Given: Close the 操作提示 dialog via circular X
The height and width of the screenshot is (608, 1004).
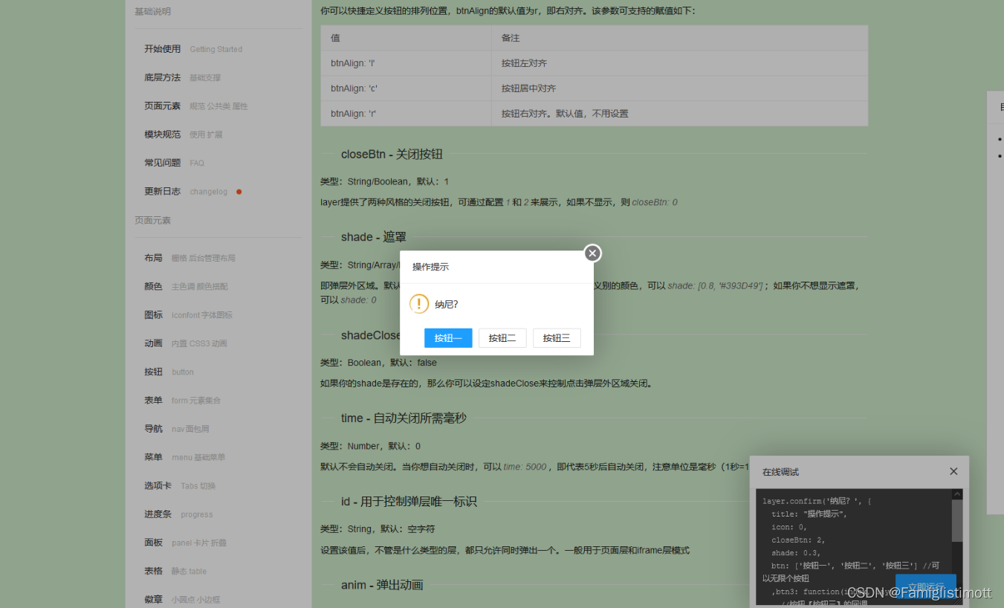Looking at the screenshot, I should click(592, 253).
